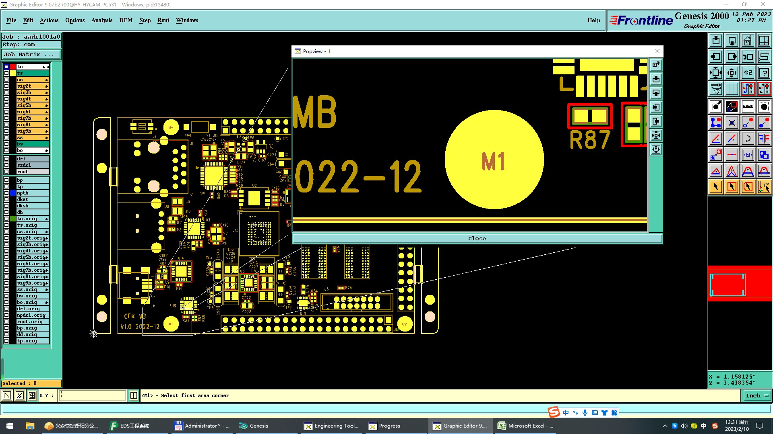Click the zoom out icon with outward arrows
The width and height of the screenshot is (773, 434).
[x=732, y=73]
